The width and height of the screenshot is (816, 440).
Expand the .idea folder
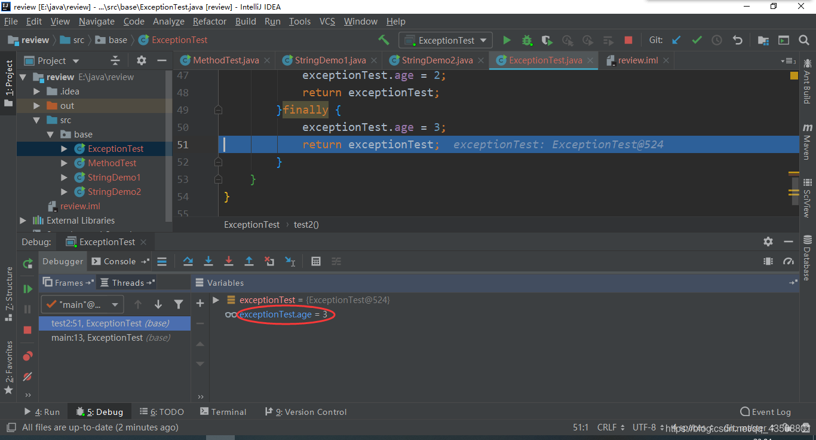pos(37,91)
